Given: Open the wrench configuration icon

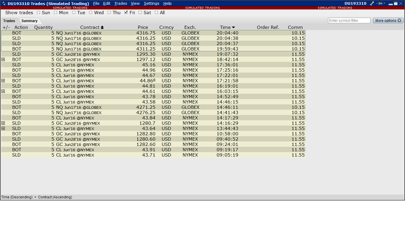Looking at the screenshot, I should (x=372, y=4).
